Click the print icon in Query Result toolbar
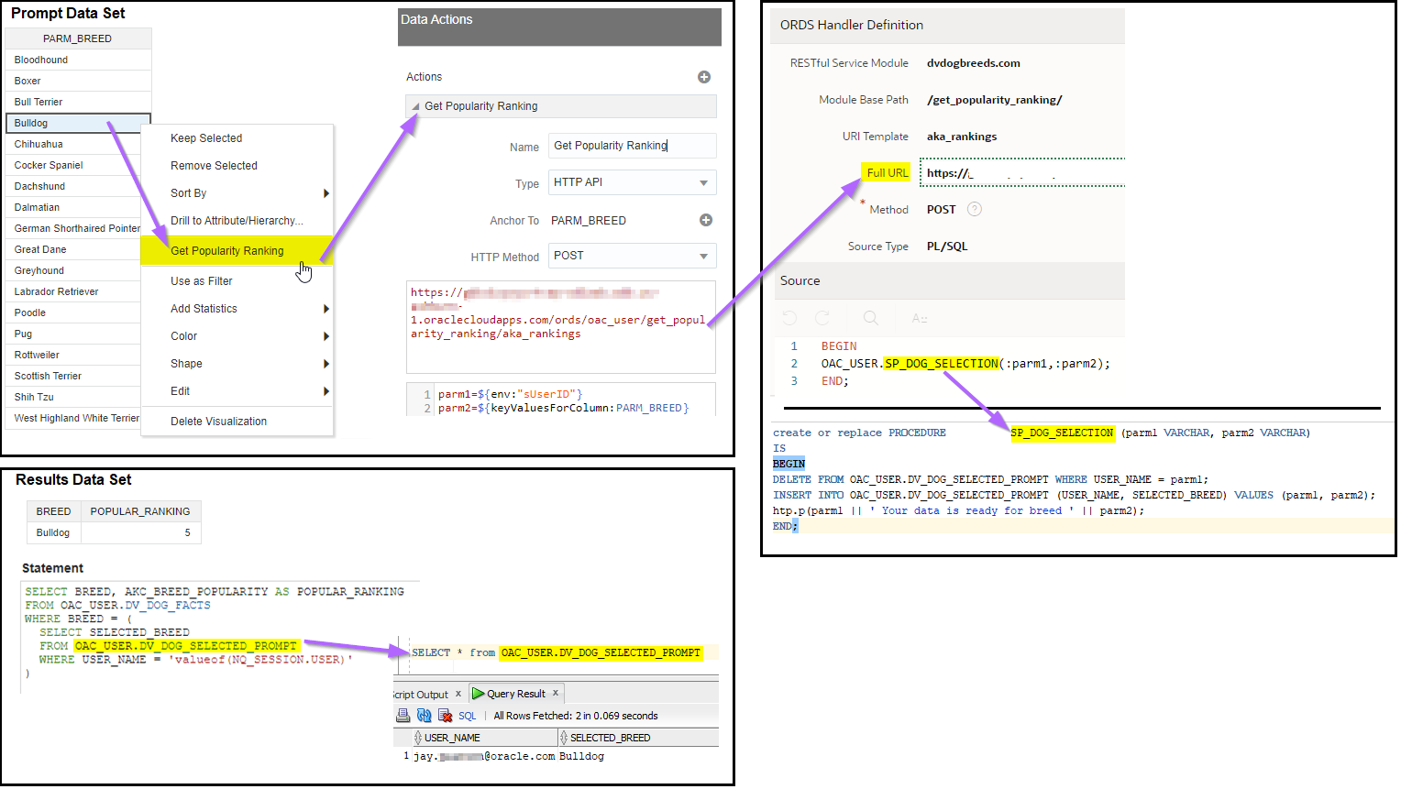The height and width of the screenshot is (789, 1401). [403, 716]
